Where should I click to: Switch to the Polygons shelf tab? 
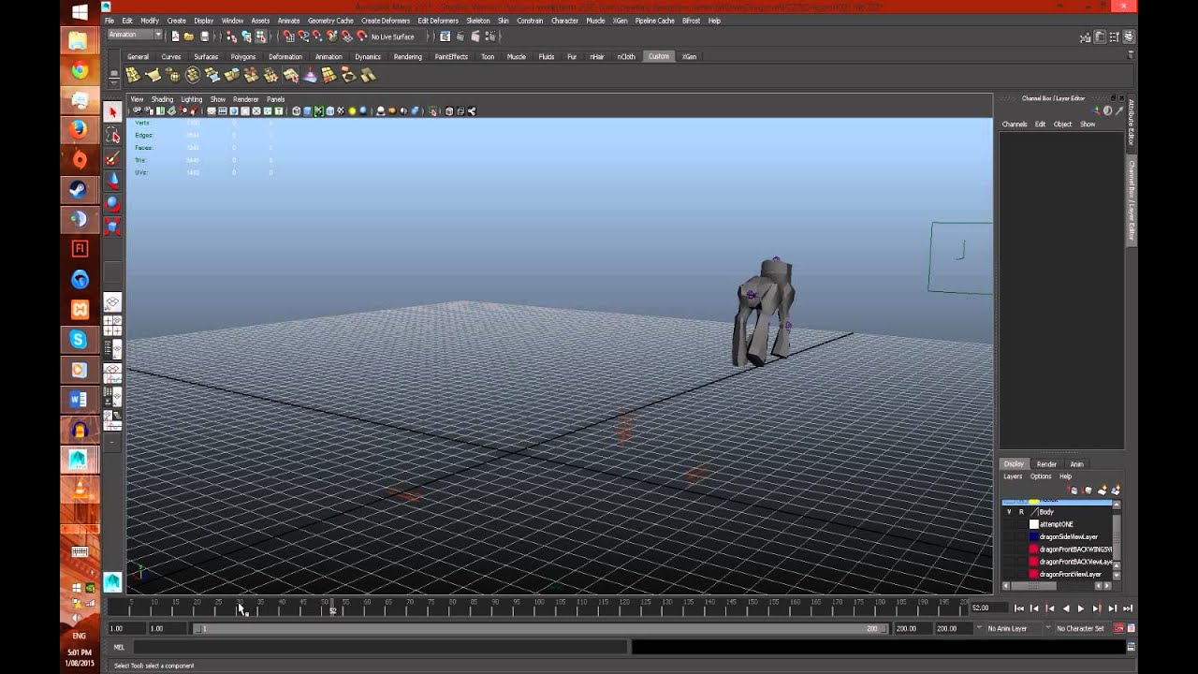coord(242,57)
